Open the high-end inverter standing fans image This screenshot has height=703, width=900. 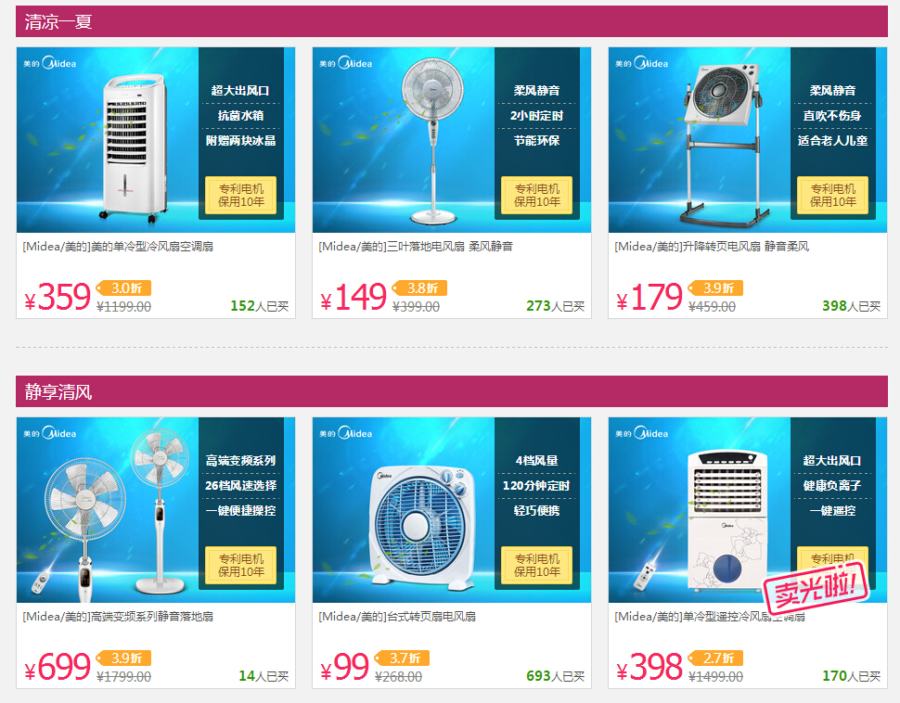[x=156, y=510]
